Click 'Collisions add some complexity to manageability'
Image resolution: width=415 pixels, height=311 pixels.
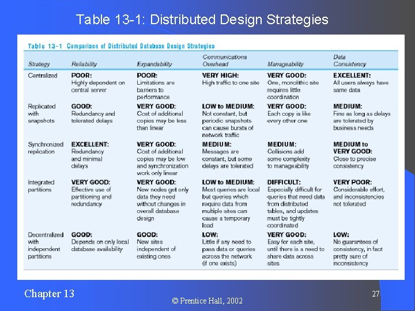[x=289, y=159]
